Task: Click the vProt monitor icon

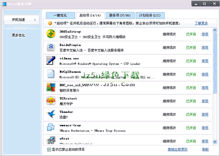Action: 51,140
